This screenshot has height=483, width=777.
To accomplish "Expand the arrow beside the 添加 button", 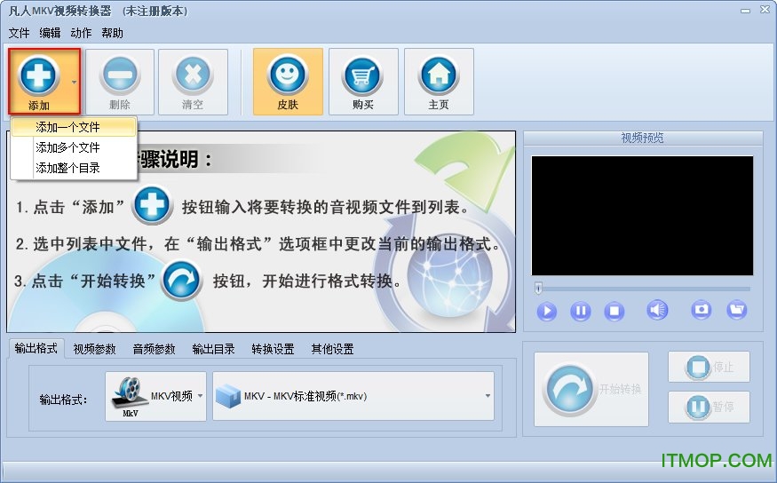I will click(75, 82).
